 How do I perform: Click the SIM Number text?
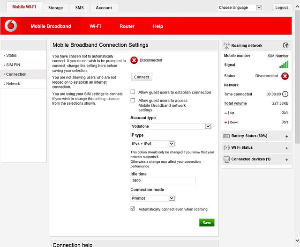[278, 56]
